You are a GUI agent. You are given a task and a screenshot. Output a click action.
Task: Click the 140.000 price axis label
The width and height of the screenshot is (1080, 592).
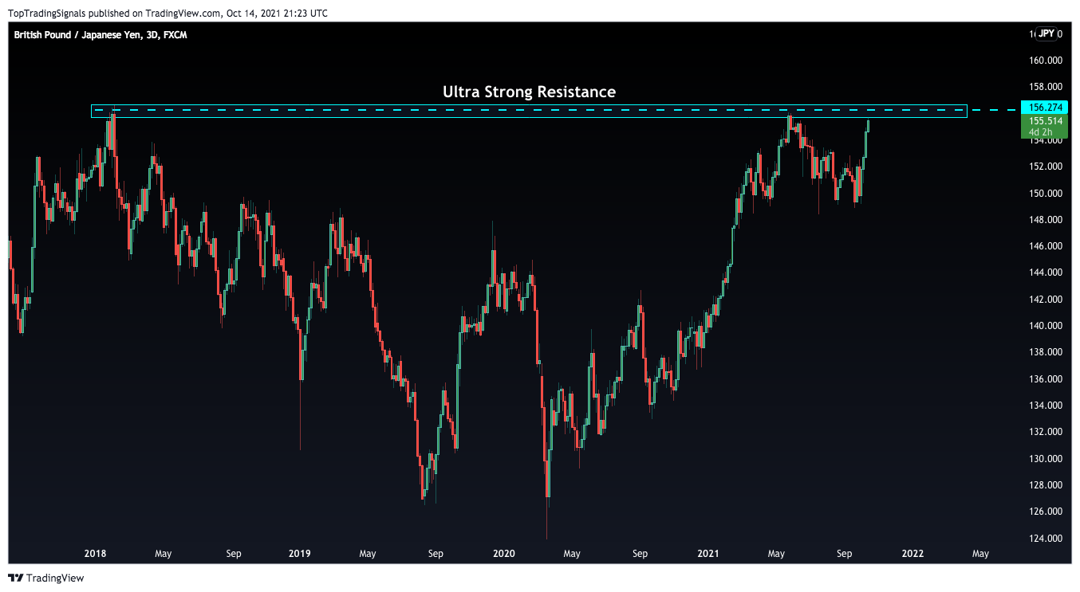pos(1045,326)
